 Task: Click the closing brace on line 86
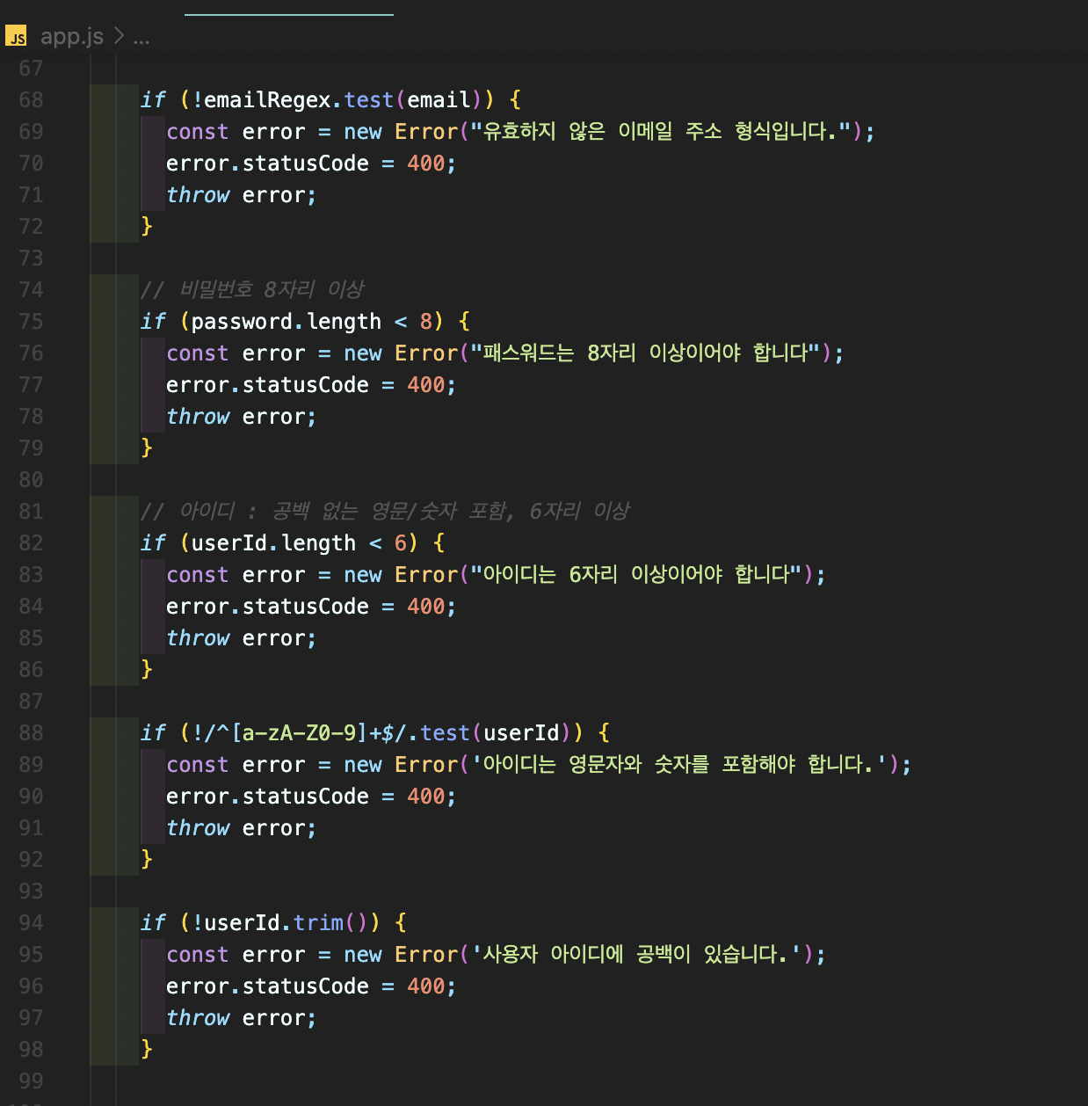[x=147, y=670]
